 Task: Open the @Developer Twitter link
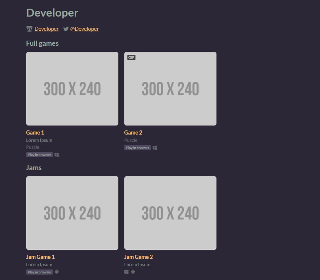(84, 29)
